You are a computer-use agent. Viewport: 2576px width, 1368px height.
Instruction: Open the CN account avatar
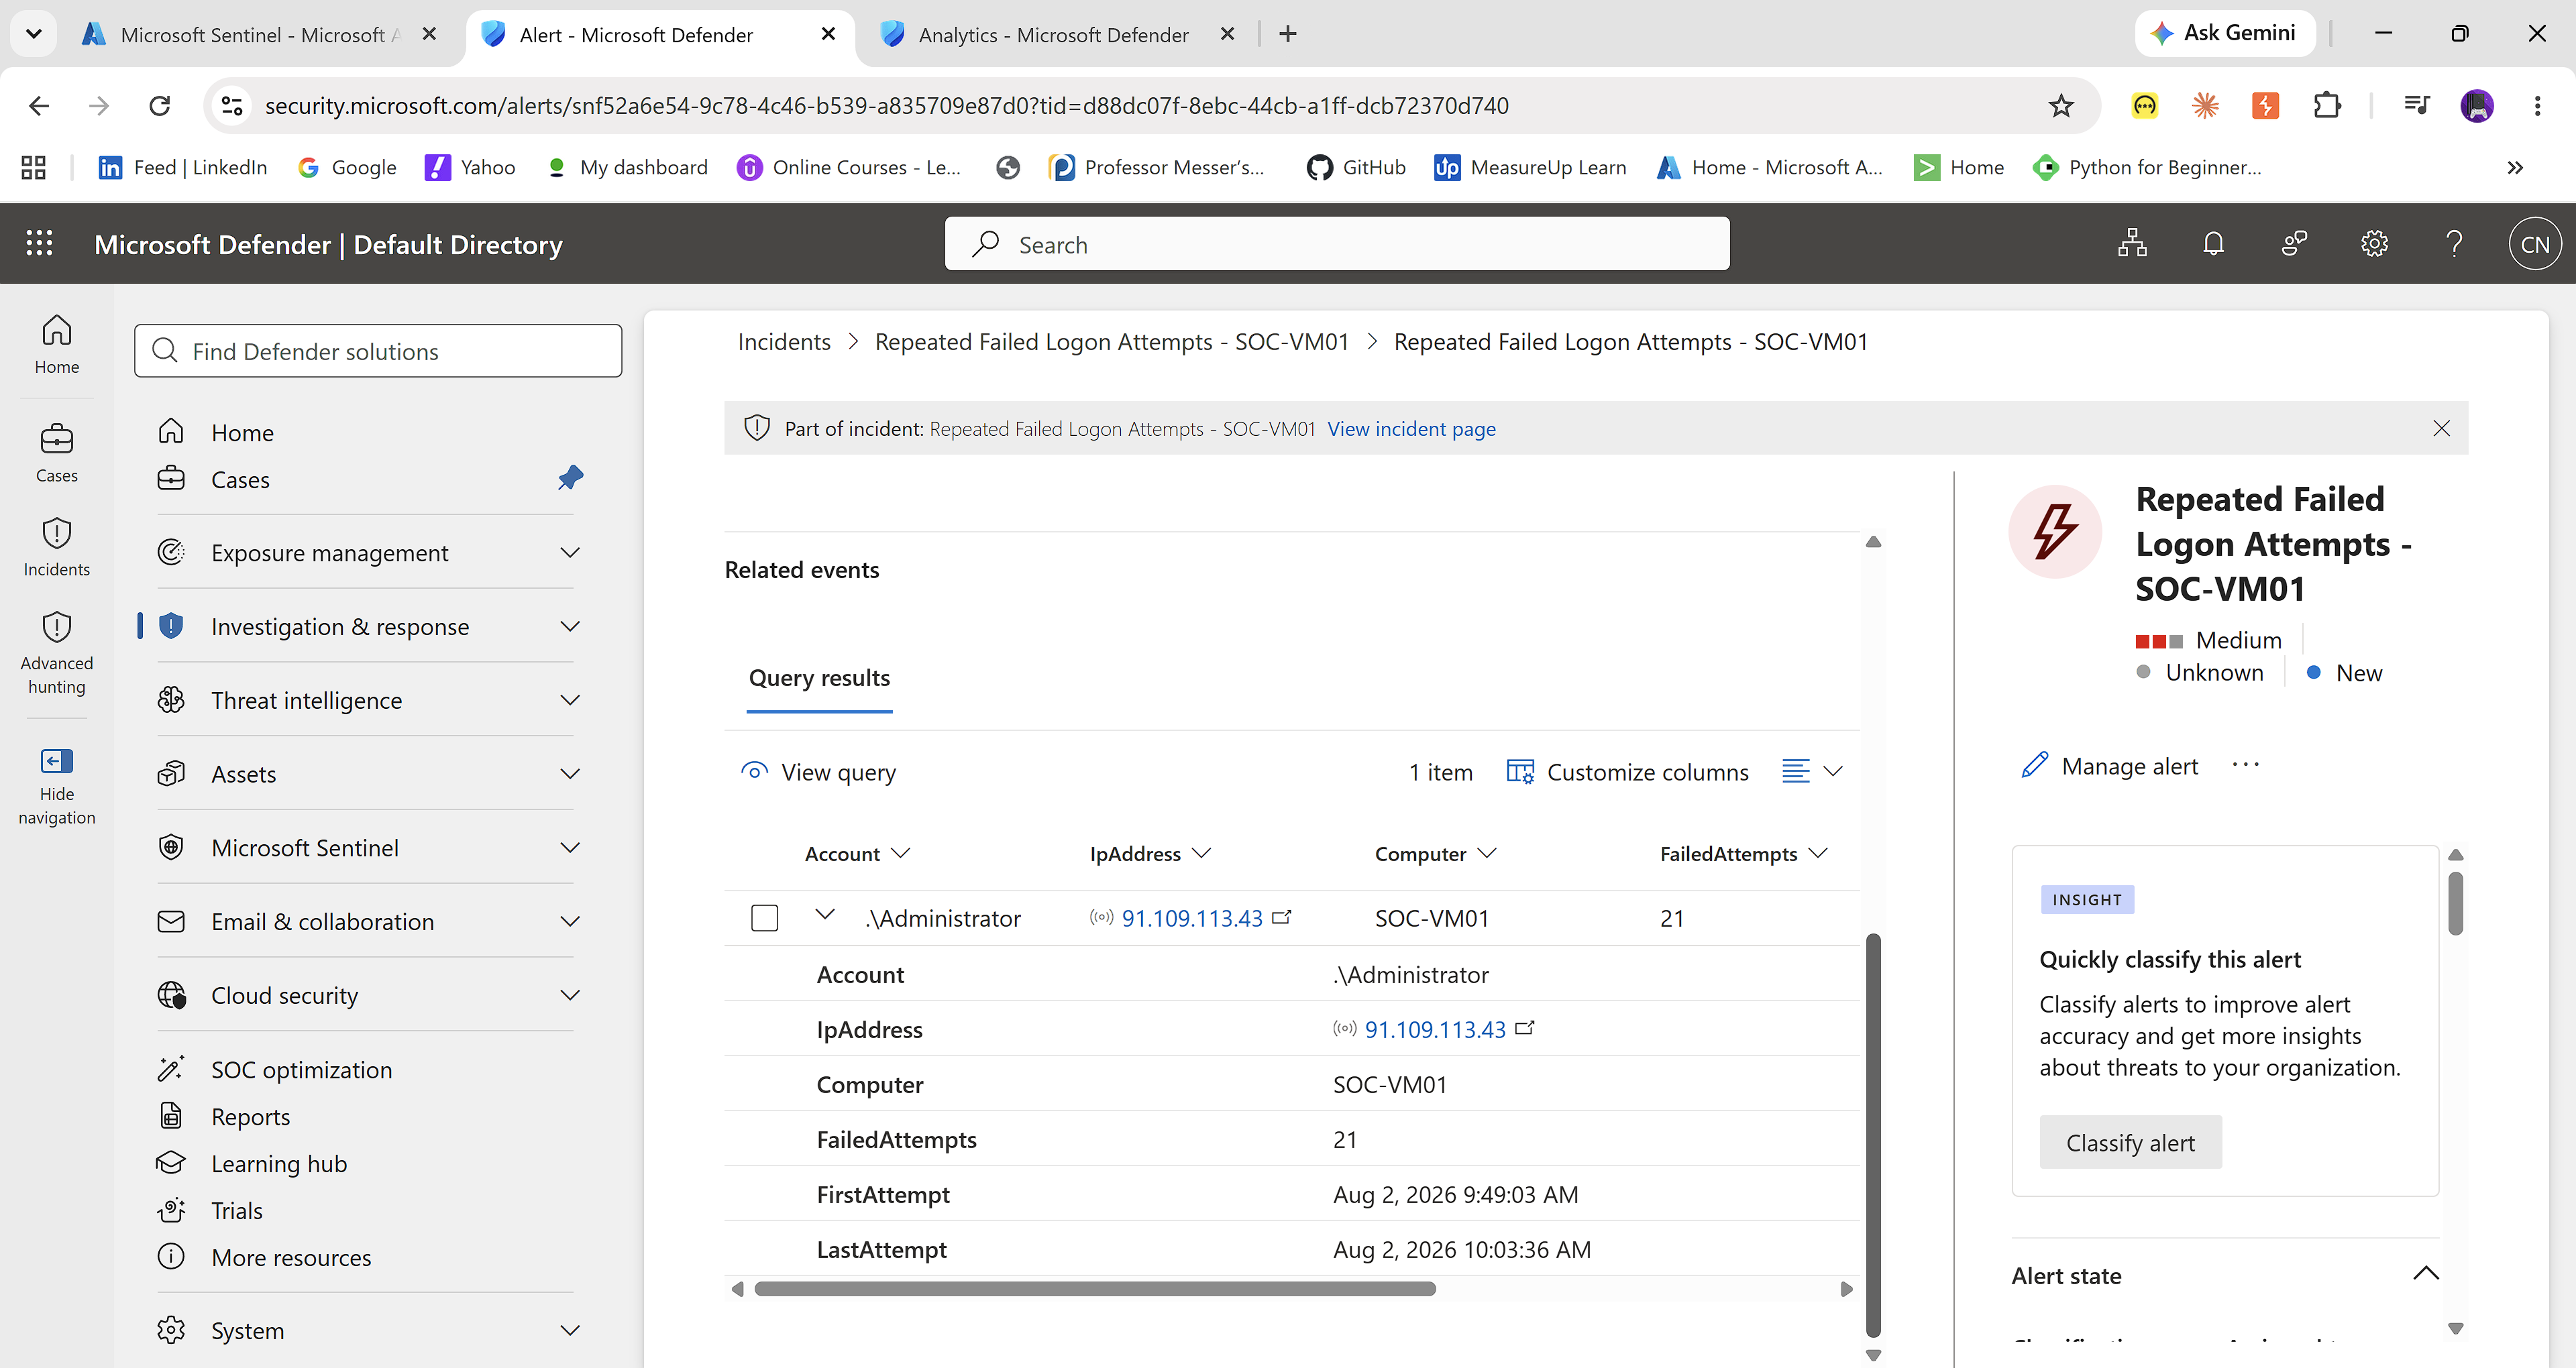pyautogui.click(x=2534, y=244)
